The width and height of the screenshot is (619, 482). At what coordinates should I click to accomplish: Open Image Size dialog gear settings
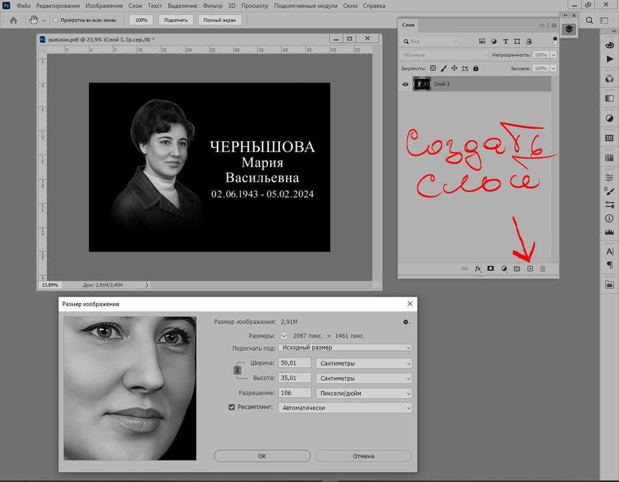point(406,322)
